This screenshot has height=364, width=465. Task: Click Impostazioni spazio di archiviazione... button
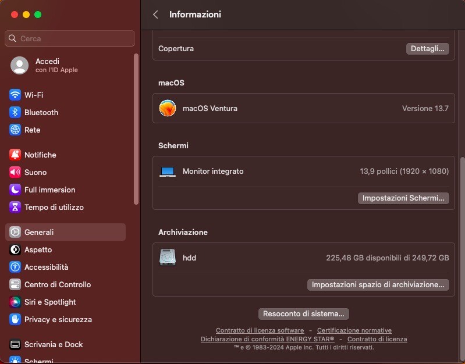(x=378, y=284)
